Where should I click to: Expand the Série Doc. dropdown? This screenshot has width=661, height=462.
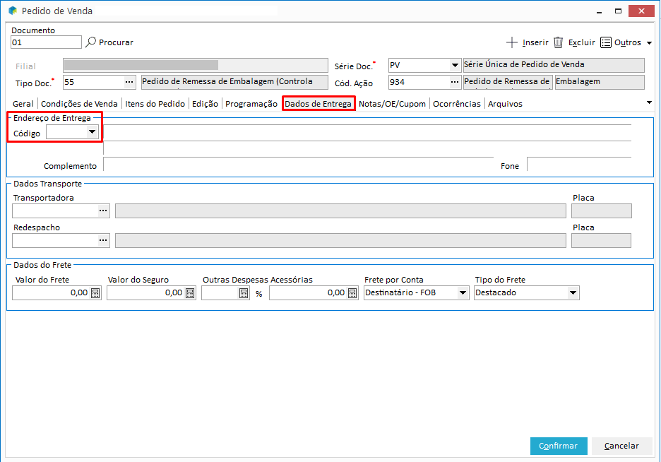pos(455,66)
